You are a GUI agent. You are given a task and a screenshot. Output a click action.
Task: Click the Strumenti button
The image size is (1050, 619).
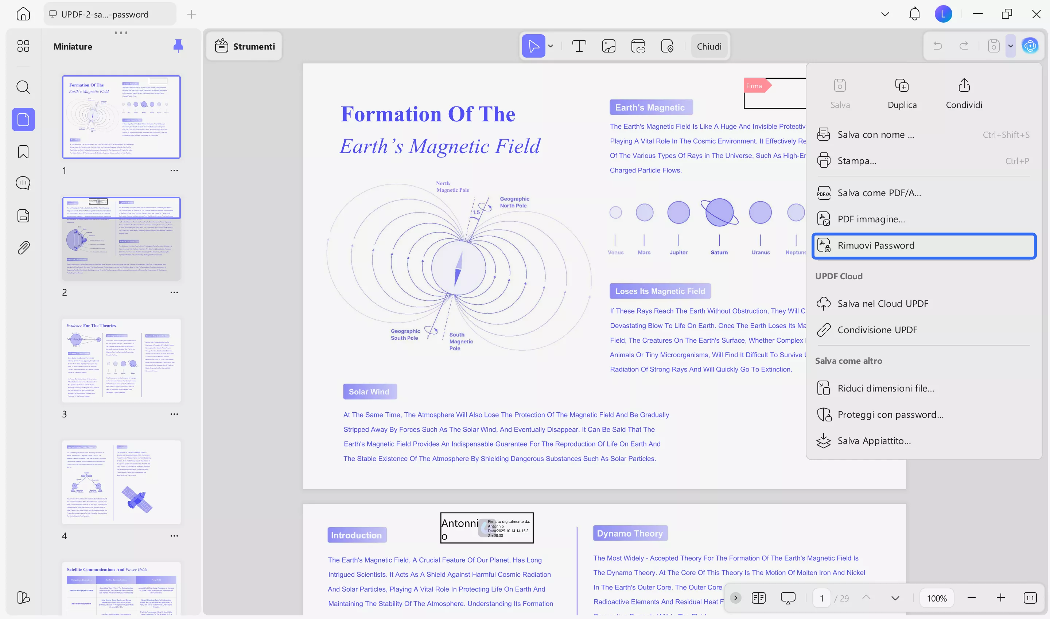[245, 46]
